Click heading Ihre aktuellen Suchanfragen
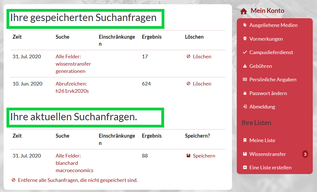Screen dimensions: 317x192 tap(73, 117)
